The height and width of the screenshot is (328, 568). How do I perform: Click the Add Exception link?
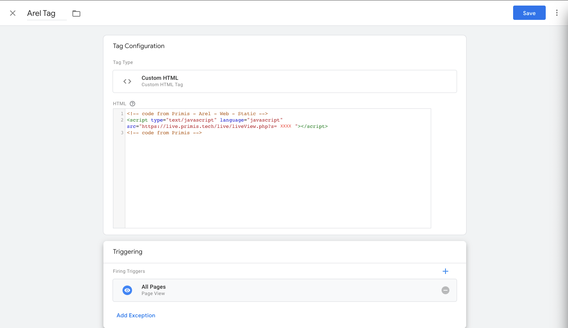click(136, 315)
